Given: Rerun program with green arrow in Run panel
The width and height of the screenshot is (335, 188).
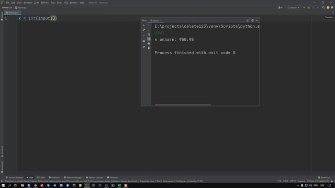Looking at the screenshot, I should click(x=144, y=26).
